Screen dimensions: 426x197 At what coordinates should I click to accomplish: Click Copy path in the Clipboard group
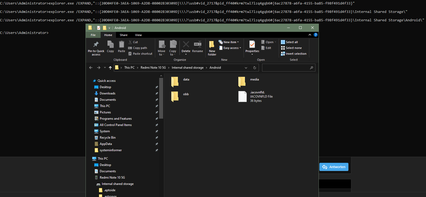[138, 48]
